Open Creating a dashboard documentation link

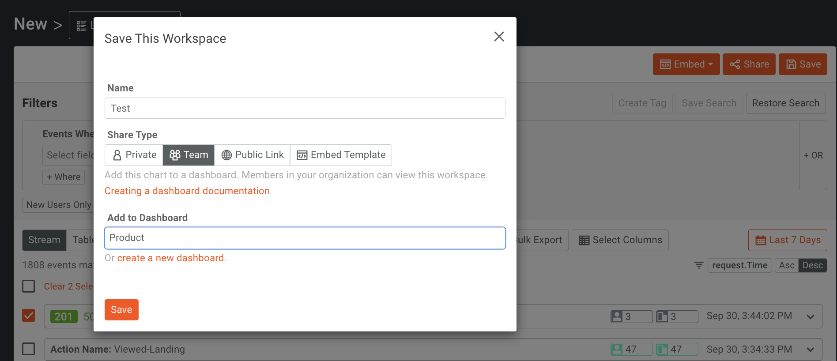187,191
